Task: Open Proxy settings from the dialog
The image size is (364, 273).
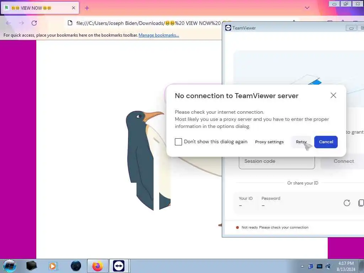Action: click(269, 142)
